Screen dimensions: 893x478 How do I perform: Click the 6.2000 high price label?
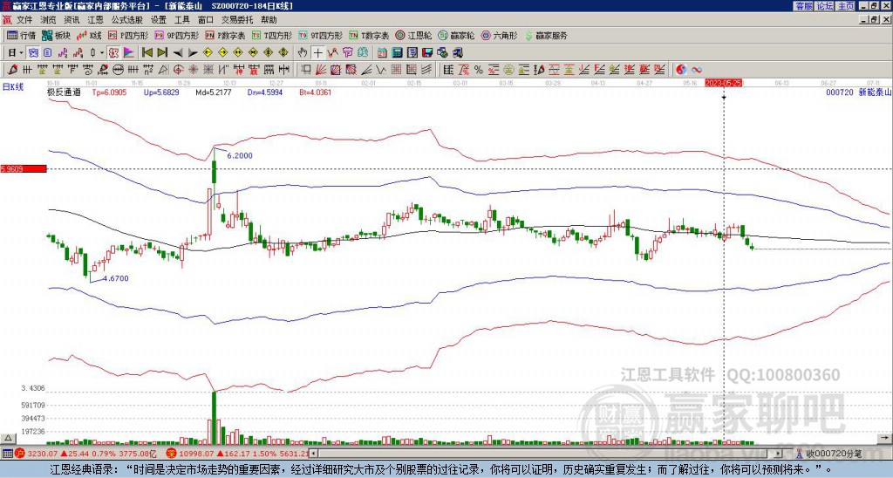[x=240, y=155]
